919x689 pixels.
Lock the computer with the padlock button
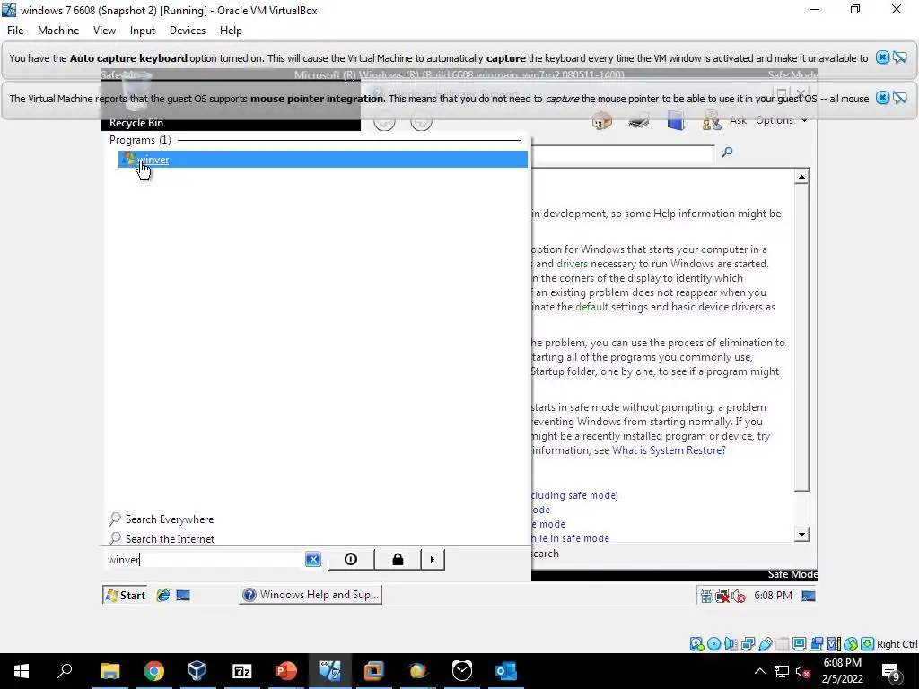398,560
